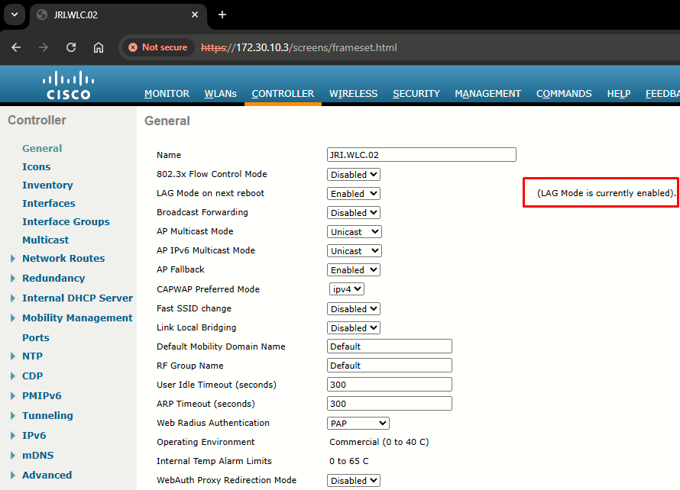Open the COMMANDS menu
This screenshot has width=680, height=490.
click(x=564, y=94)
